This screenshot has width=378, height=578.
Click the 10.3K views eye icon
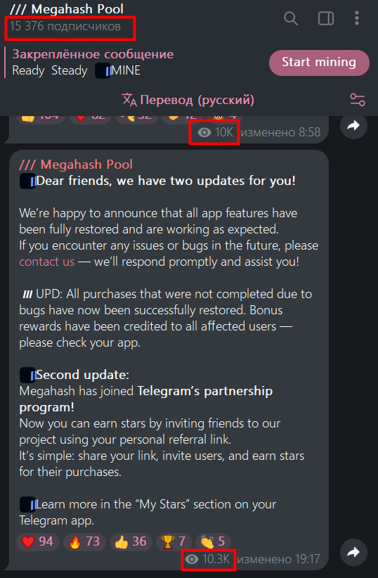click(x=192, y=559)
